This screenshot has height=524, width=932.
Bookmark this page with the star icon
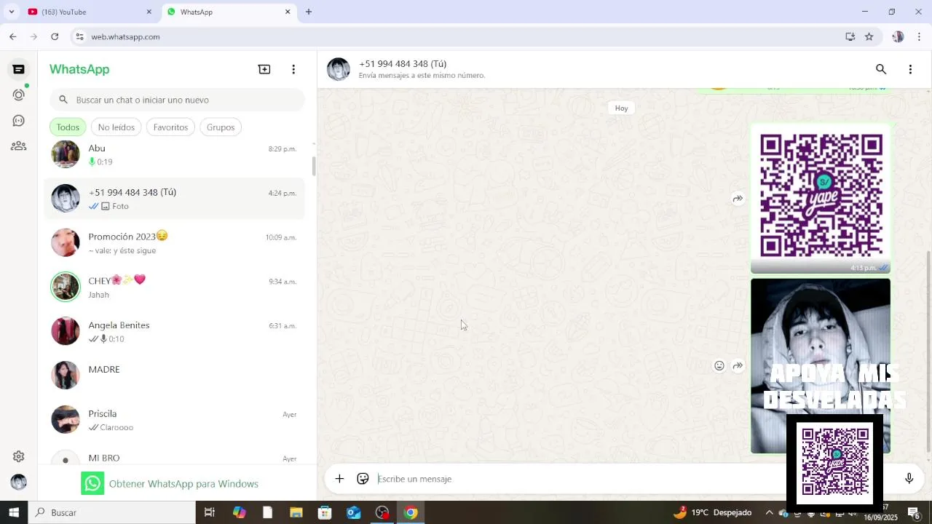point(869,36)
